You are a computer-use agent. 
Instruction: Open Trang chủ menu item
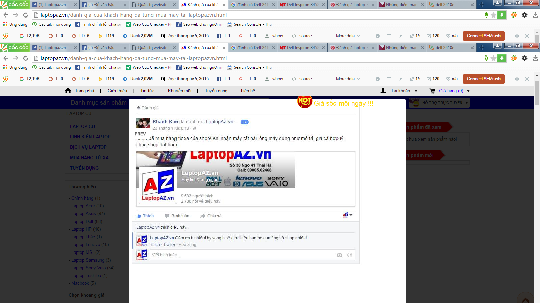[84, 91]
